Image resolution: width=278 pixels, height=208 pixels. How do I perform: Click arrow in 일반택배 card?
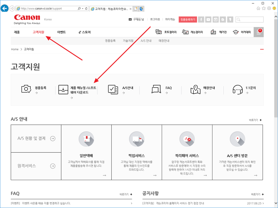105,175
